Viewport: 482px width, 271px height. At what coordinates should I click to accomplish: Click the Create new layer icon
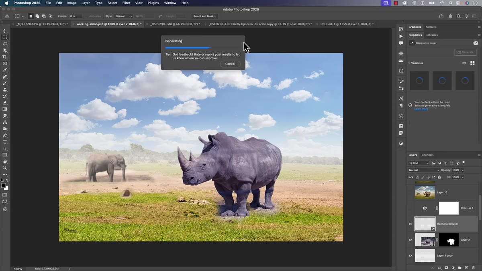(x=466, y=267)
